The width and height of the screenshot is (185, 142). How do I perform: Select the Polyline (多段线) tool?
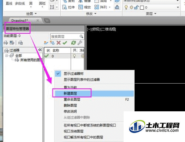(x=20, y=3)
